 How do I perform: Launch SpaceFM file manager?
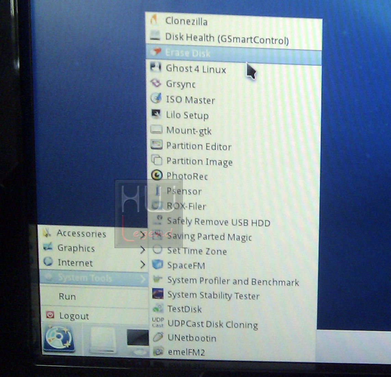coord(234,266)
